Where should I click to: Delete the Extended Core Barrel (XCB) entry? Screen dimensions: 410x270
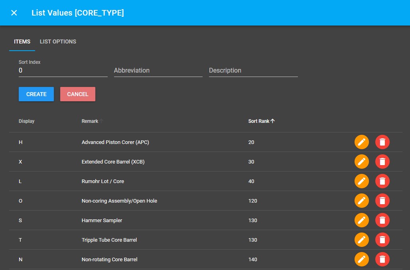click(x=382, y=162)
